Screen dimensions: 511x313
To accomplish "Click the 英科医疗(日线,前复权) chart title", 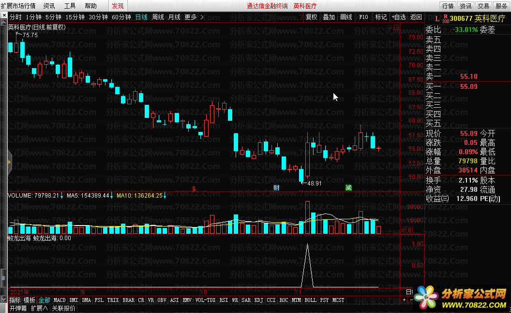I will (x=37, y=28).
